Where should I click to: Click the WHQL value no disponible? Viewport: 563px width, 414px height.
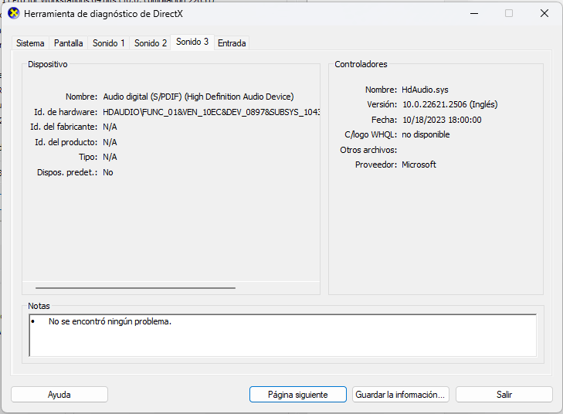click(426, 134)
